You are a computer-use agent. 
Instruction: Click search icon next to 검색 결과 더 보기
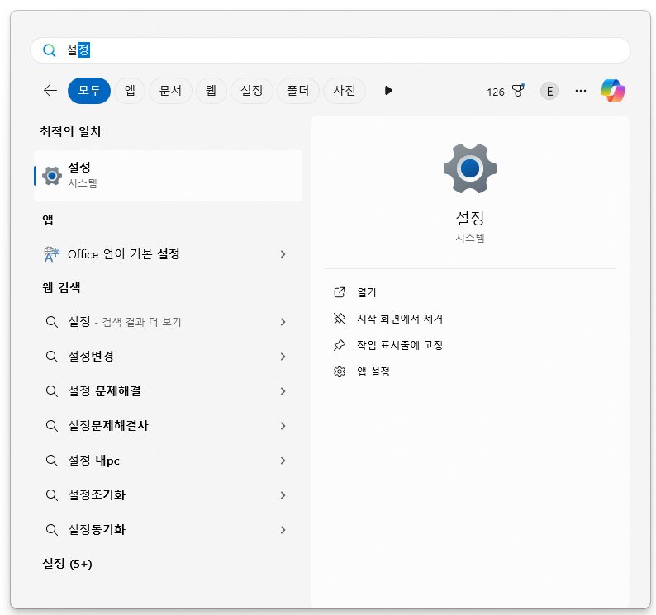click(x=51, y=322)
